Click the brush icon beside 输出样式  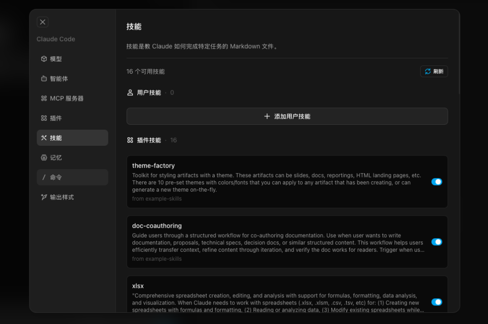point(44,197)
